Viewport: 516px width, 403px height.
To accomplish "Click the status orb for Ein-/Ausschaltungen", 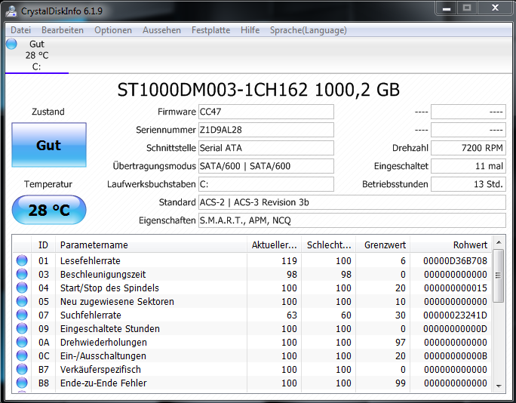I will tap(22, 355).
